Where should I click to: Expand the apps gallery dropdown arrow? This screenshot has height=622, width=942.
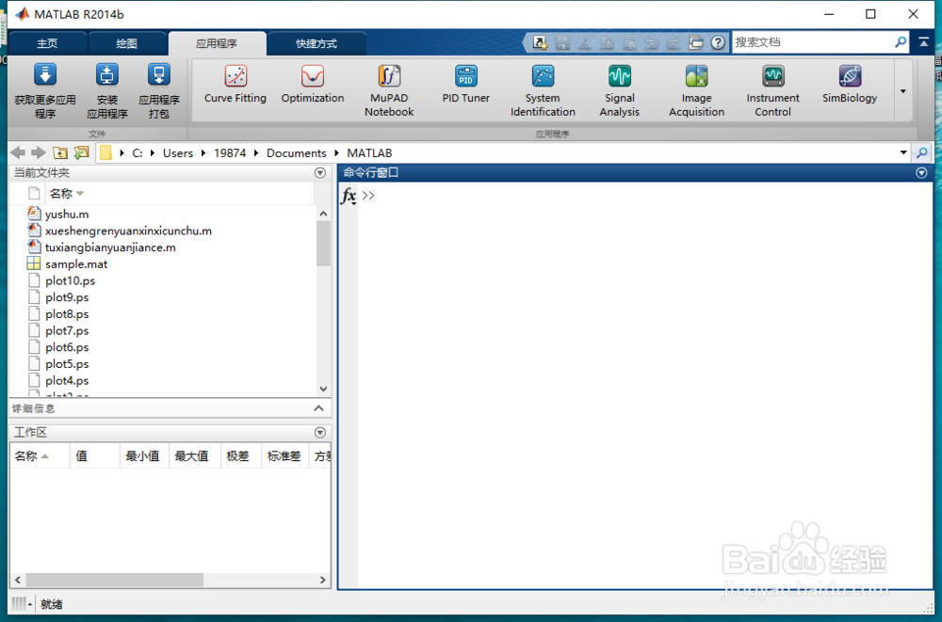coord(902,91)
